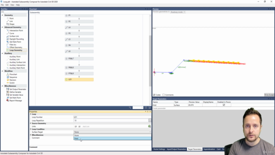This screenshot has width=275, height=155.
Task: Select the Get Mark Point tool
Action: tap(15, 42)
